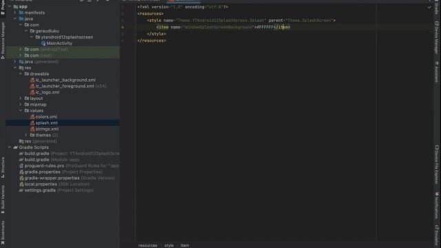Expand the mipmap folder arrow
The image size is (441, 248).
pyautogui.click(x=21, y=105)
